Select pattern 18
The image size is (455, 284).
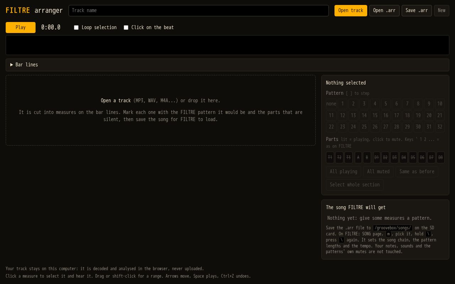[x=407, y=115]
